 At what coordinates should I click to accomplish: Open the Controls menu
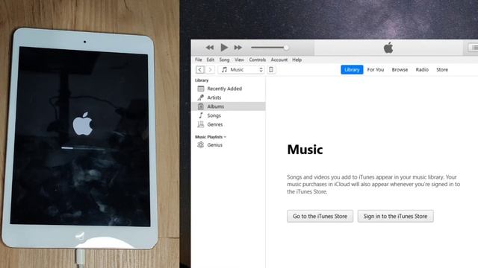257,60
